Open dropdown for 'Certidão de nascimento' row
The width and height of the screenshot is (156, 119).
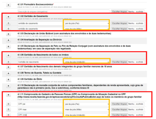(x=86, y=62)
